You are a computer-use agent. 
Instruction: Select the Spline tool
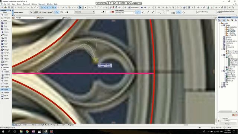tap(6, 90)
